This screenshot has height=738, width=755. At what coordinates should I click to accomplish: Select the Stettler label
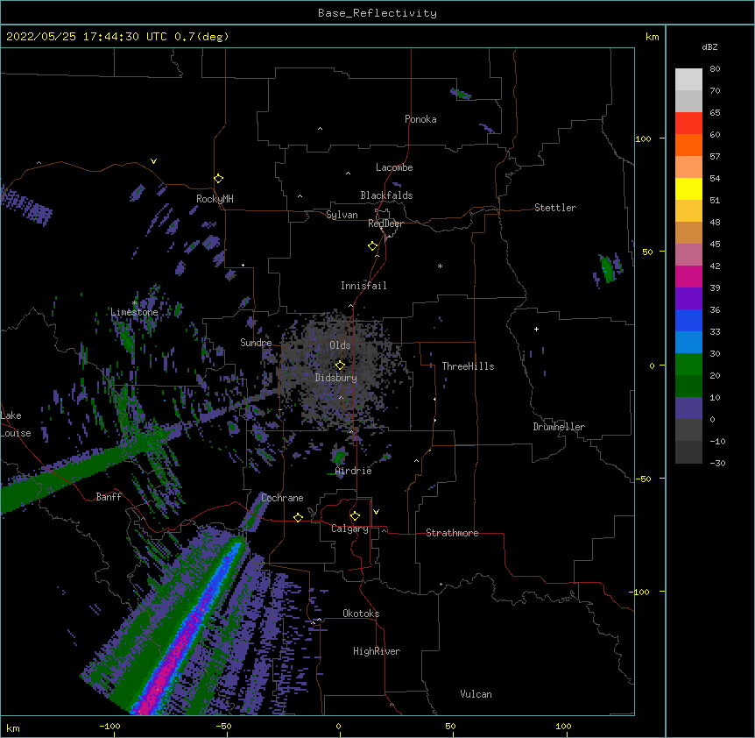[x=555, y=208]
